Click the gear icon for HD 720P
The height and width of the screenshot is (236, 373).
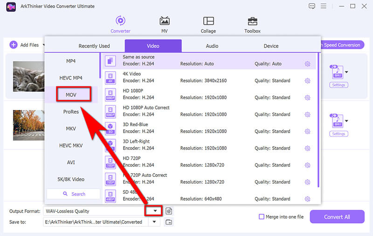click(x=307, y=165)
